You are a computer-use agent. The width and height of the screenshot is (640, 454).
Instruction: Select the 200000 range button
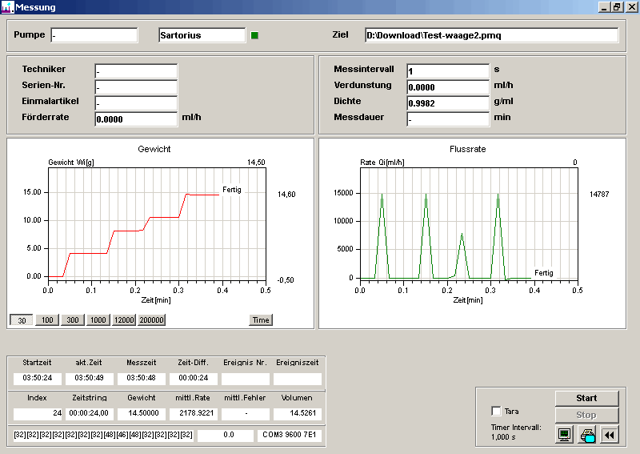pos(151,320)
